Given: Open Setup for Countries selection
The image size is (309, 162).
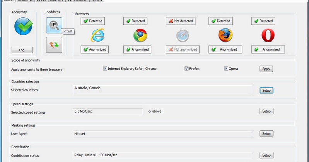Looking at the screenshot, I should click(x=266, y=90).
